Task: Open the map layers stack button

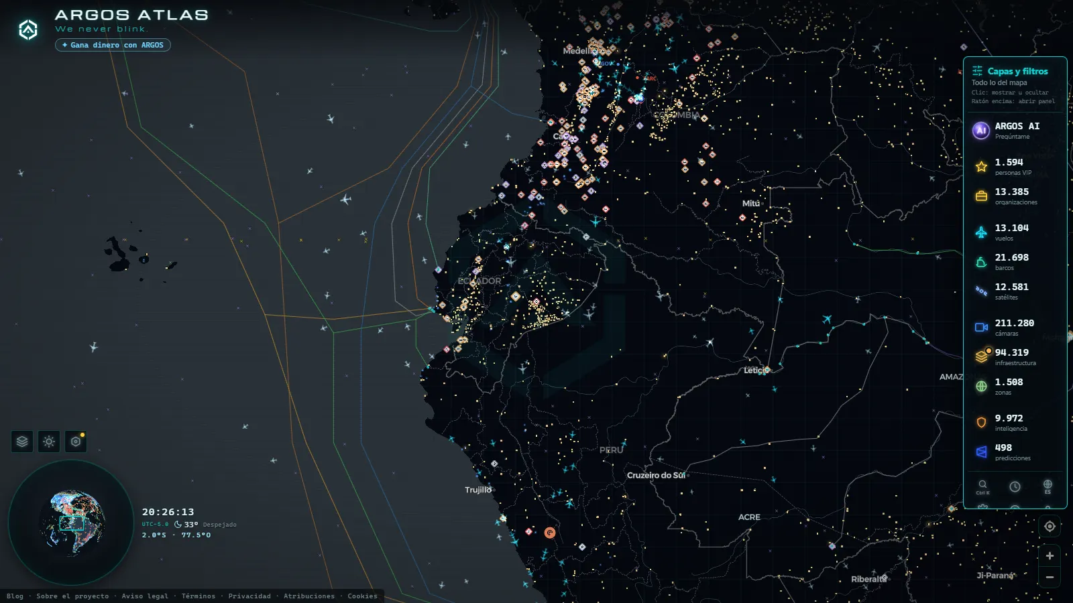Action: pyautogui.click(x=22, y=441)
